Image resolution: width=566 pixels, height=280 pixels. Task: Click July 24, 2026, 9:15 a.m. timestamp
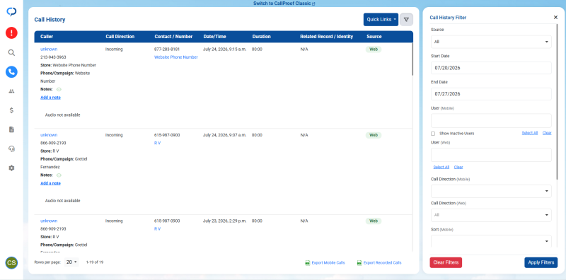click(x=224, y=49)
